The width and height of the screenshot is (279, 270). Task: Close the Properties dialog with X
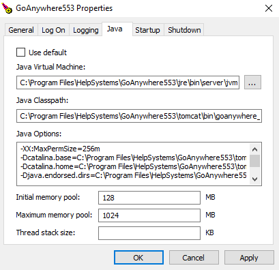pyautogui.click(x=269, y=8)
